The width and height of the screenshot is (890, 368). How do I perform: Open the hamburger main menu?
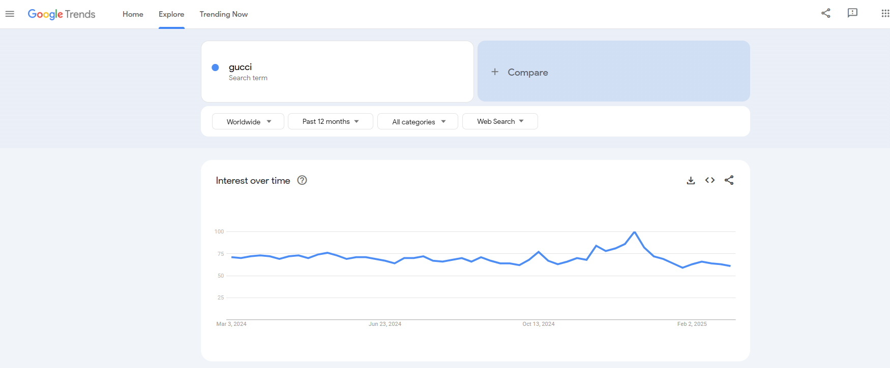[x=10, y=14]
